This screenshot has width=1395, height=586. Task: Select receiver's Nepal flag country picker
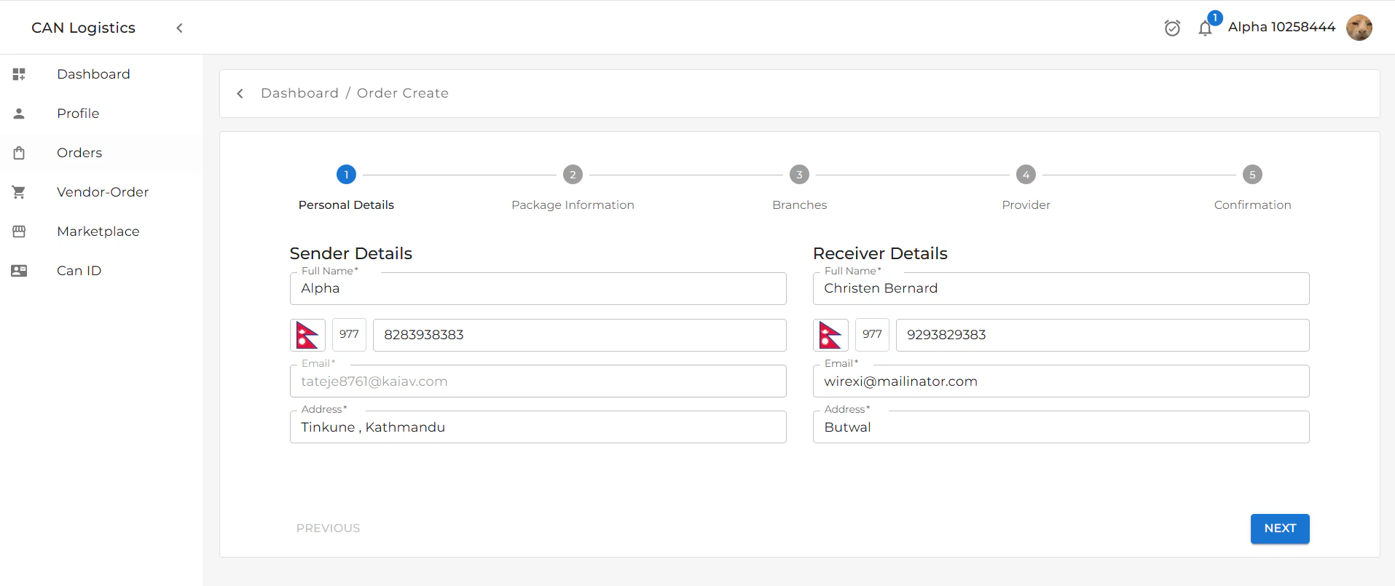click(x=830, y=335)
